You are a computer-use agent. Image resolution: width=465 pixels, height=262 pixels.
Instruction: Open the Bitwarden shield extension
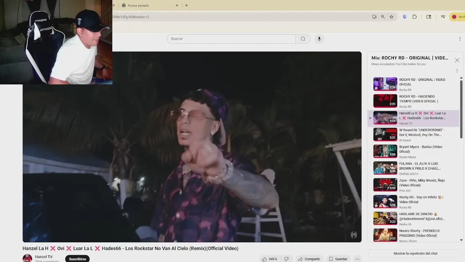[x=404, y=17]
